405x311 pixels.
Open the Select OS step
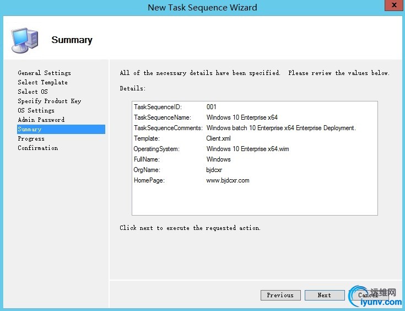(33, 92)
